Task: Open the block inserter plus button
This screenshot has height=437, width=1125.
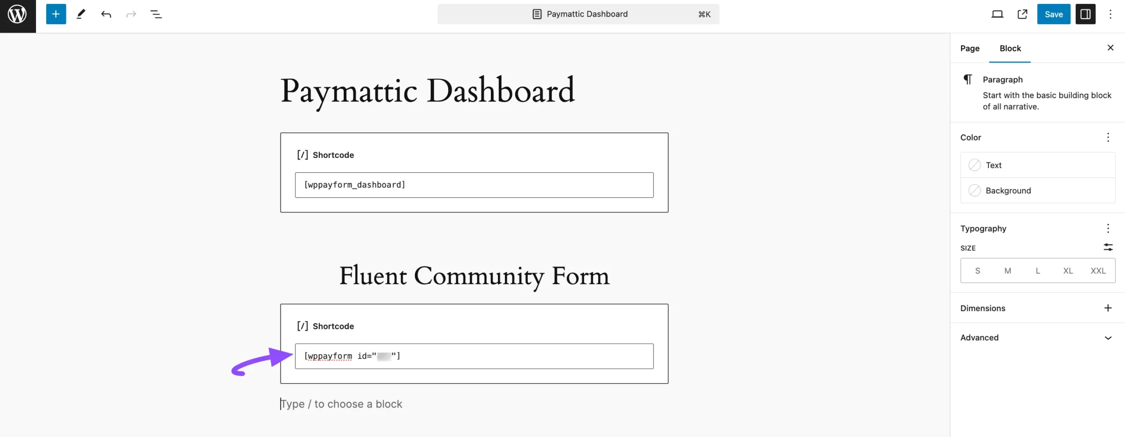Action: [x=56, y=14]
